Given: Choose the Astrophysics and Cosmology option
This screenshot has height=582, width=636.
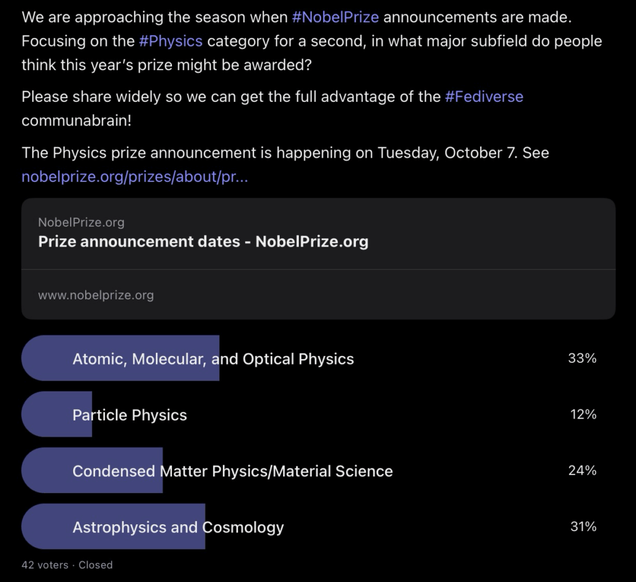Looking at the screenshot, I should 178,527.
